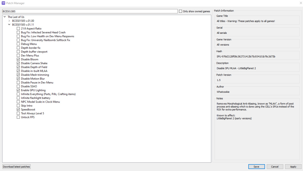
Task: Click the Cancel button
Action: point(275,167)
